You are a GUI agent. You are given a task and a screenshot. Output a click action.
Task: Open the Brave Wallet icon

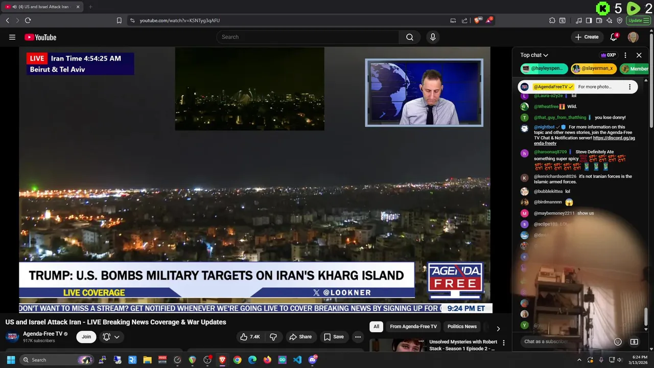(599, 20)
